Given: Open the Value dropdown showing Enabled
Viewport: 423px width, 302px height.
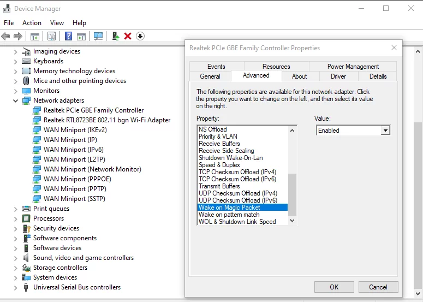Looking at the screenshot, I should [x=385, y=131].
